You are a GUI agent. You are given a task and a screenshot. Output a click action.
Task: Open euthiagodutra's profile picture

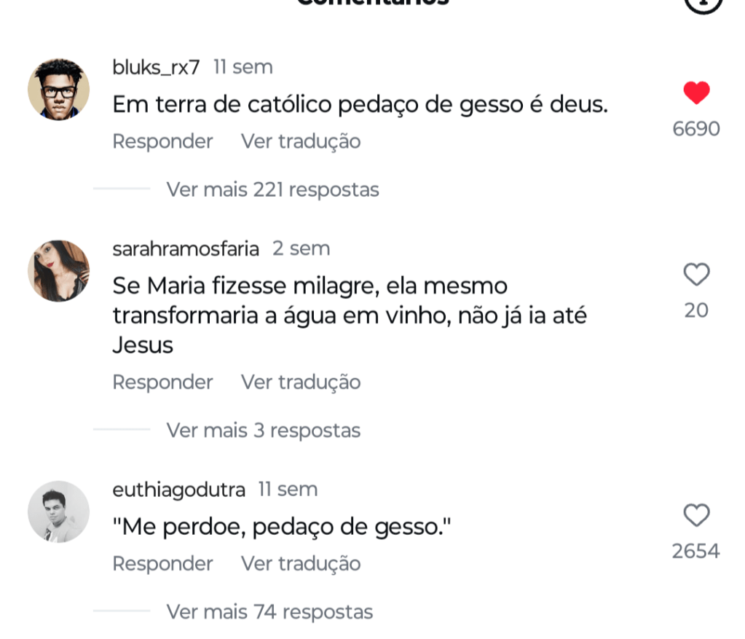[58, 511]
